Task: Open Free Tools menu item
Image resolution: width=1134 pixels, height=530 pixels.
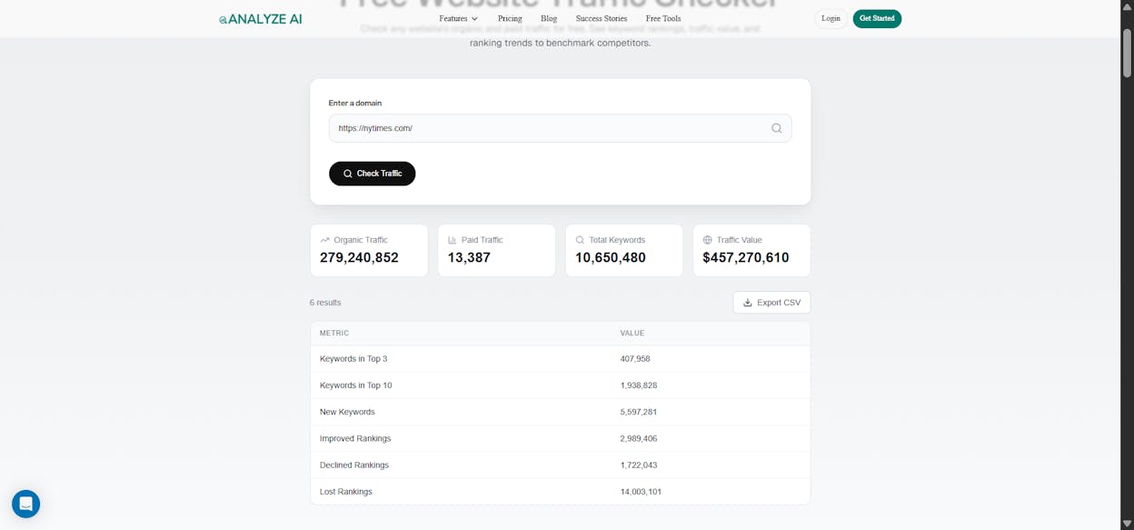Action: pyautogui.click(x=663, y=18)
